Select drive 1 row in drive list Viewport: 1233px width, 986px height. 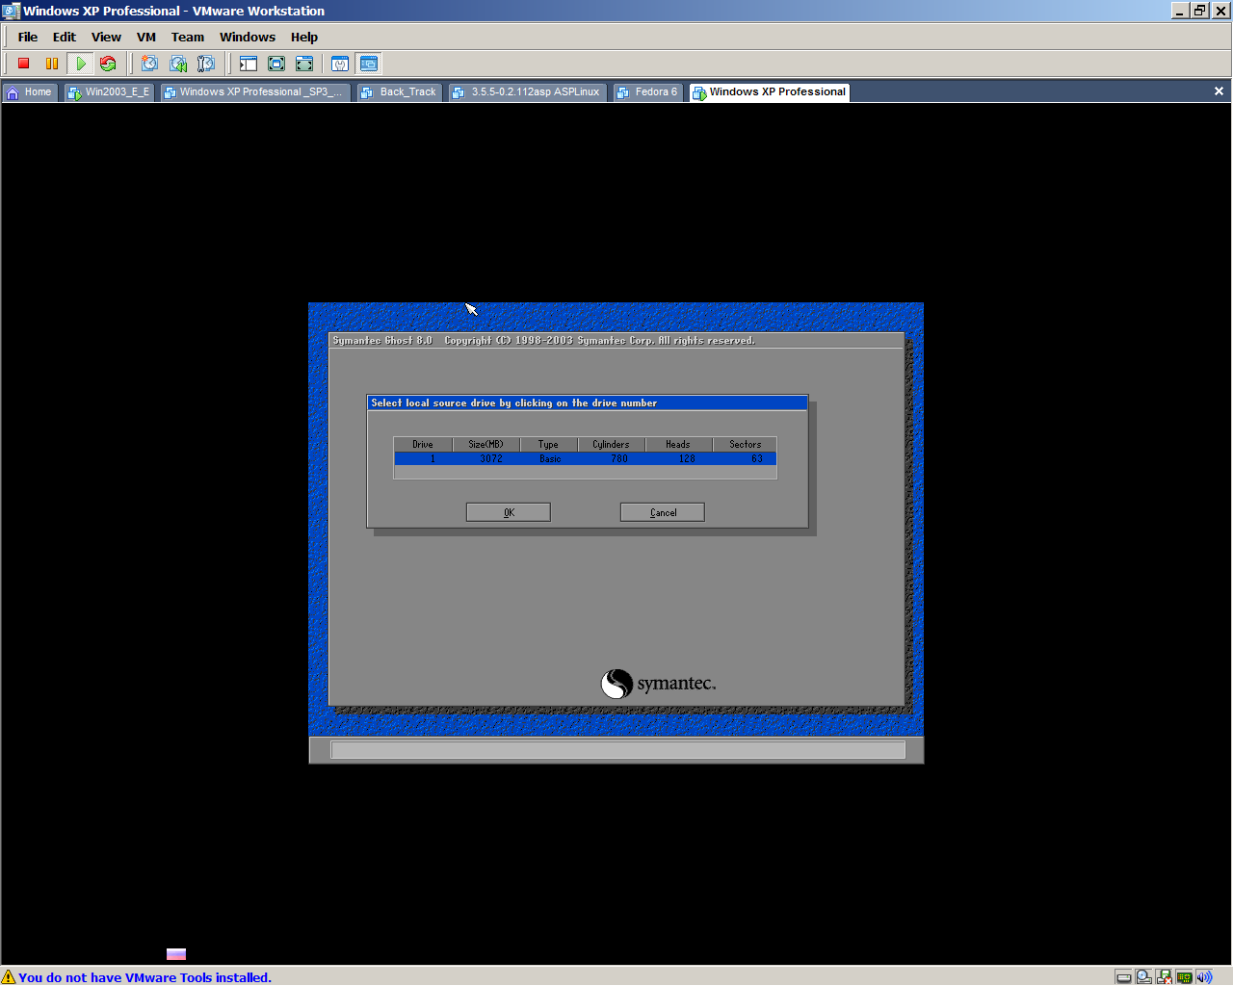click(x=586, y=458)
